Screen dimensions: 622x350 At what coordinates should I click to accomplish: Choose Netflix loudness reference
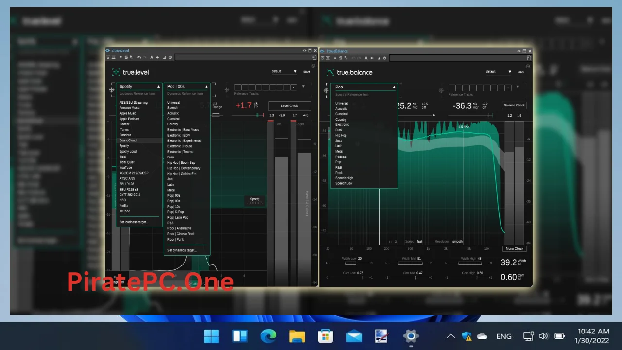[x=124, y=206]
